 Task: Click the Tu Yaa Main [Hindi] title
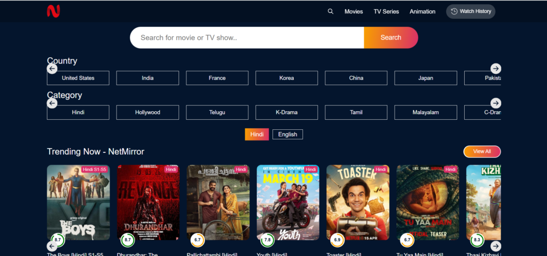tap(420, 254)
